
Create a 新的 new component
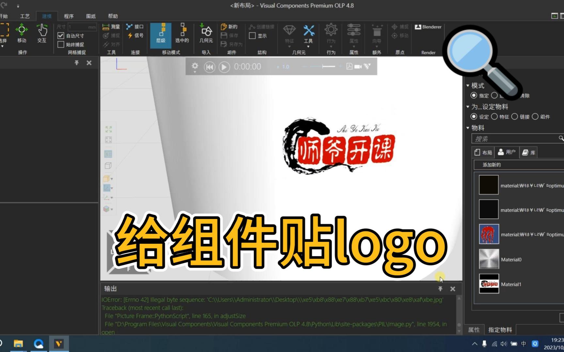229,27
